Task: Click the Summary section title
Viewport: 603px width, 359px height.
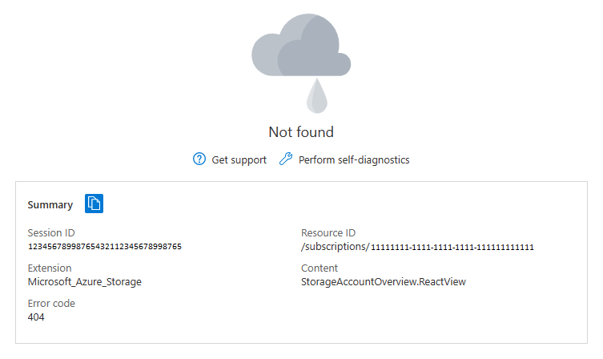Action: (x=50, y=204)
